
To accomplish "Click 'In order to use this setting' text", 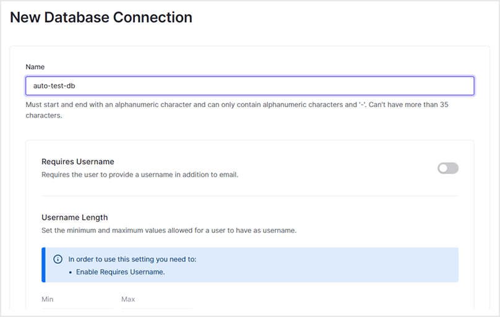I will (132, 259).
